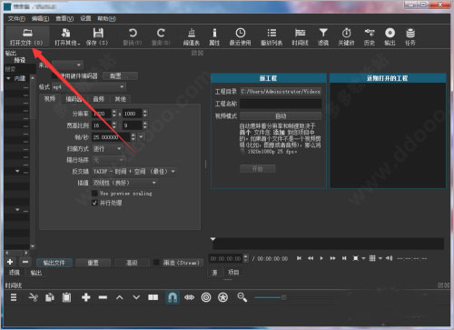This screenshot has width=454, height=330.
Task: Show the Playlist (播放列表) panel
Action: pos(271,36)
